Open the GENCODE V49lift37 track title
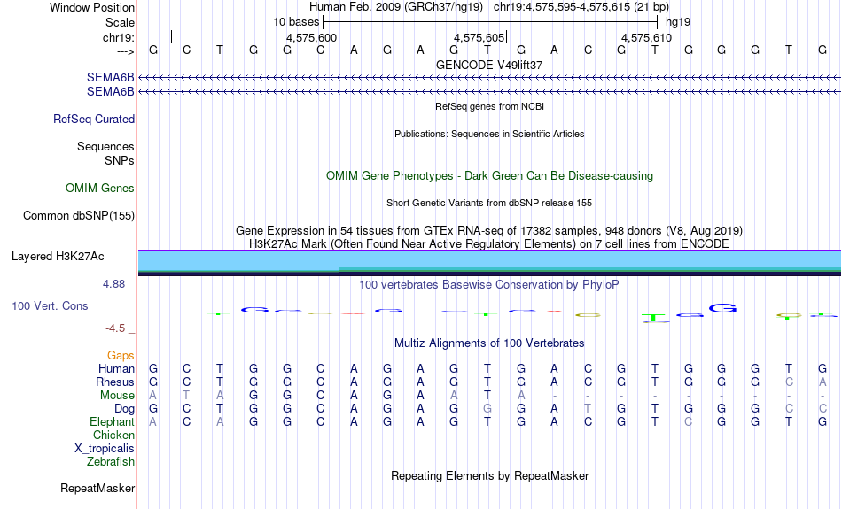 coord(489,65)
